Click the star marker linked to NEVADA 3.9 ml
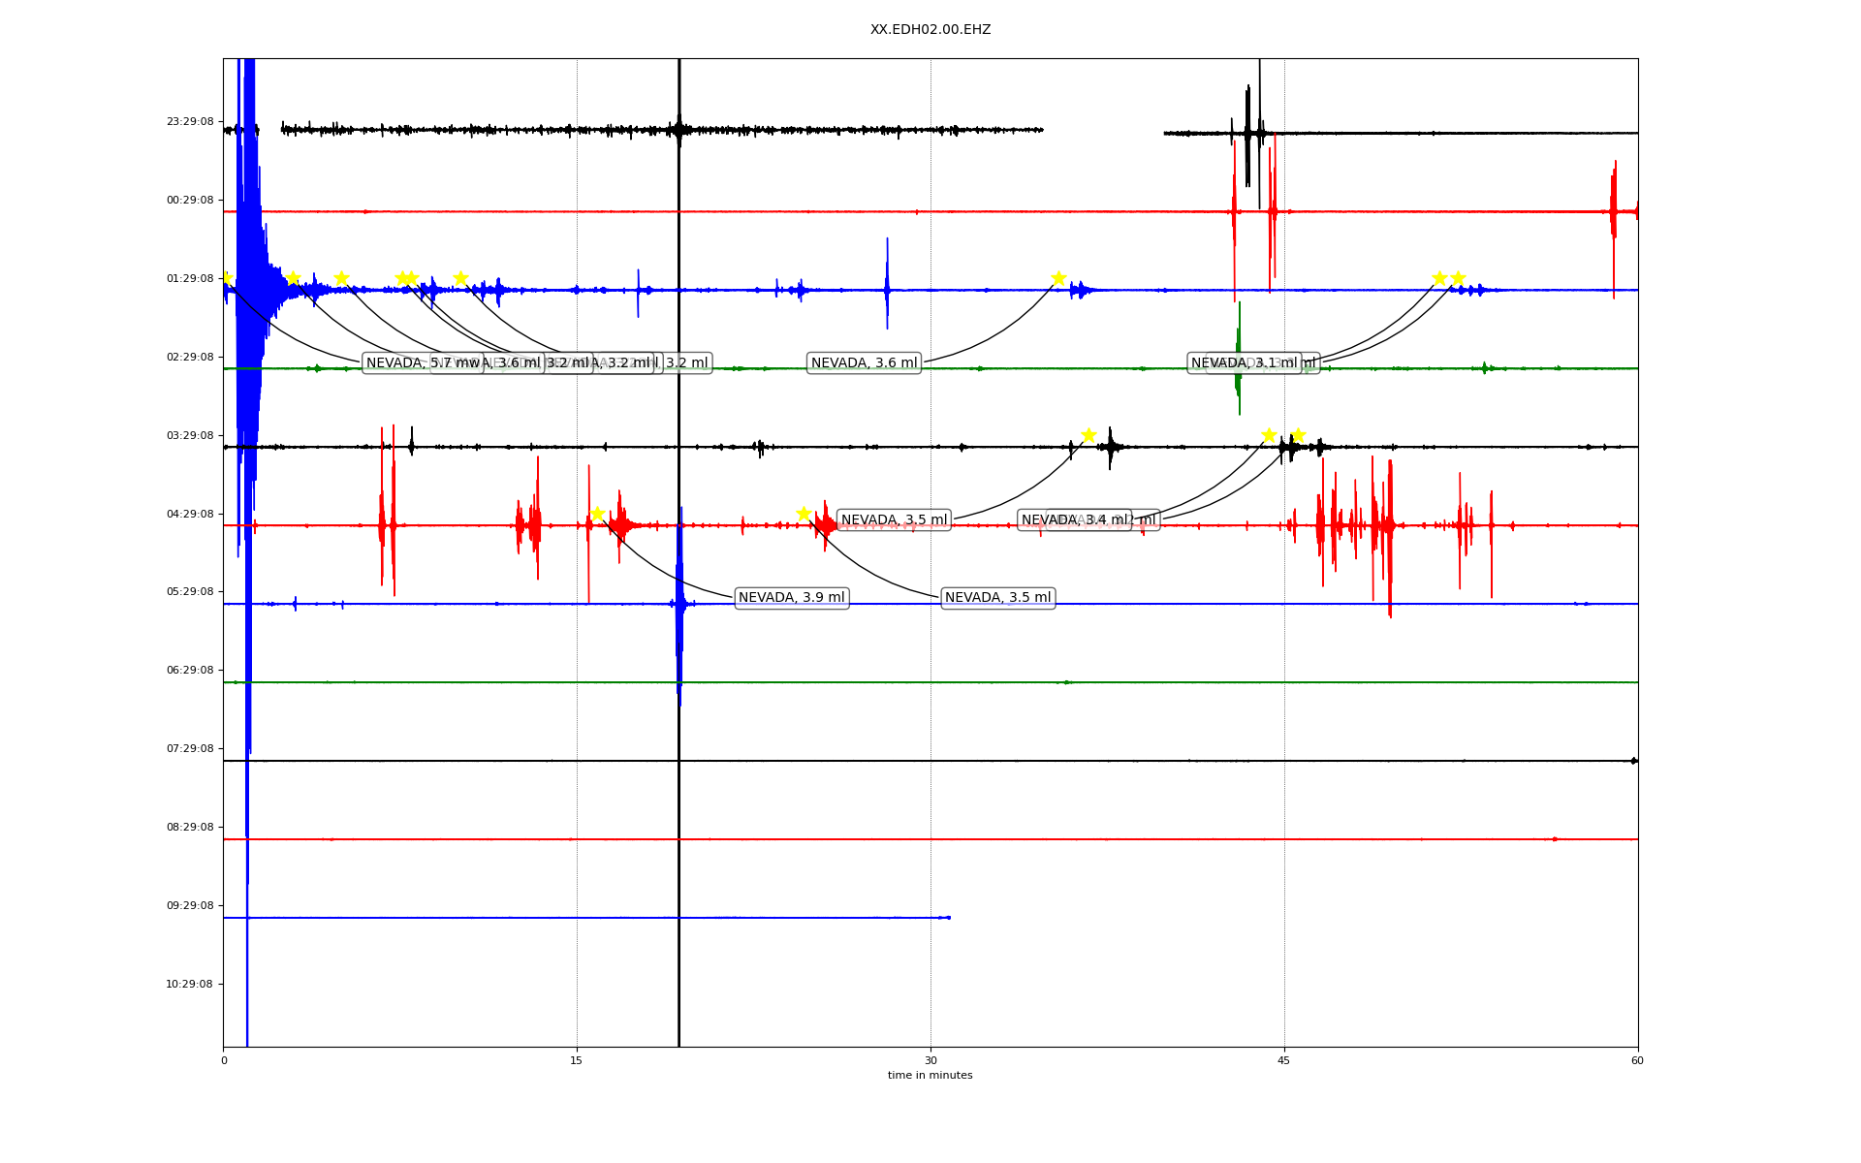The image size is (1861, 1163). coord(597,514)
